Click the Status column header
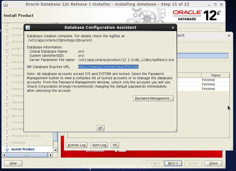Screen dimensions: 236x171 (216, 75)
